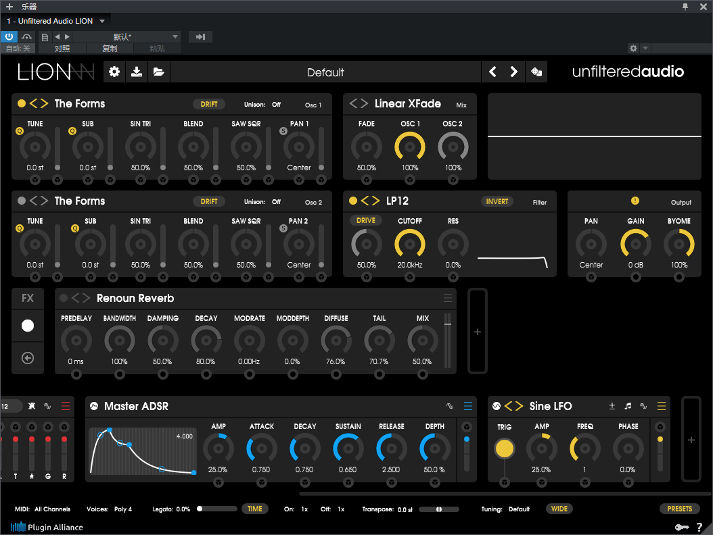Add new effect slot plus icon
This screenshot has height=535, width=713.
pyautogui.click(x=478, y=332)
